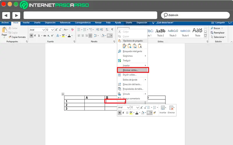Switch to Correspondencia ribbon tab
The width and height of the screenshot is (233, 145).
click(x=83, y=23)
